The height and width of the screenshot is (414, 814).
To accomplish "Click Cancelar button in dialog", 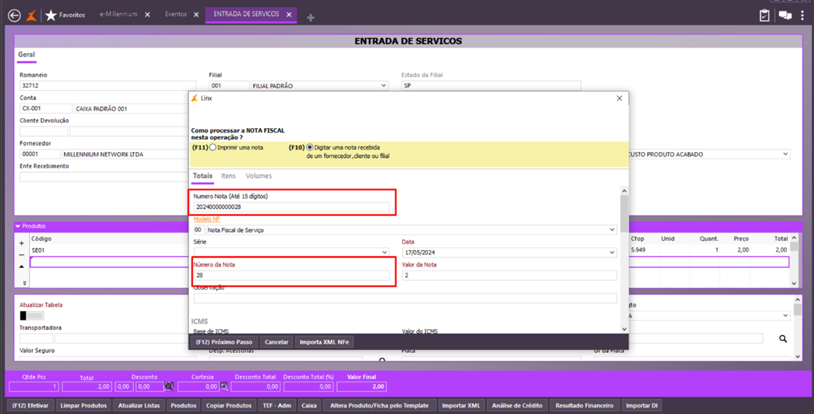I will [276, 342].
